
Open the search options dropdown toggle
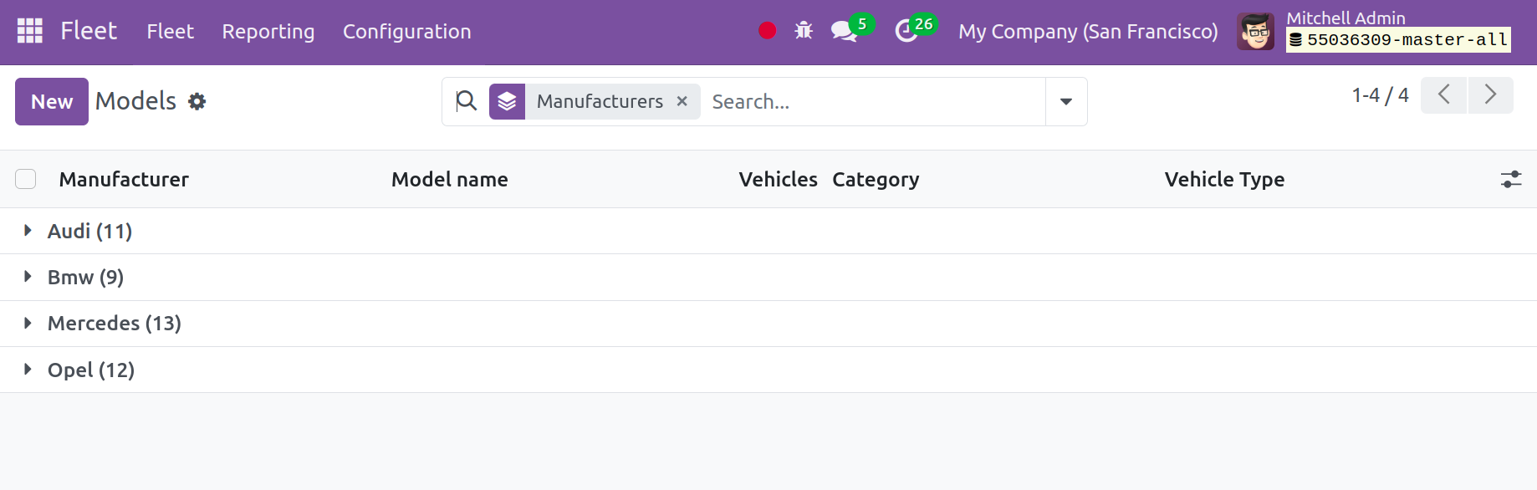[1066, 101]
